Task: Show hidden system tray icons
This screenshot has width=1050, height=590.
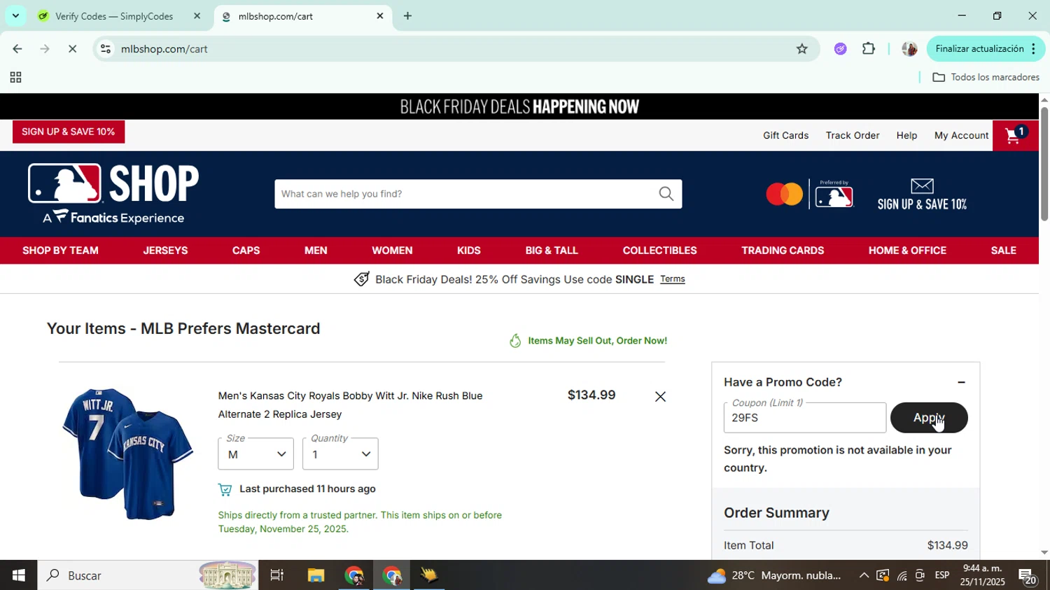Action: [864, 575]
